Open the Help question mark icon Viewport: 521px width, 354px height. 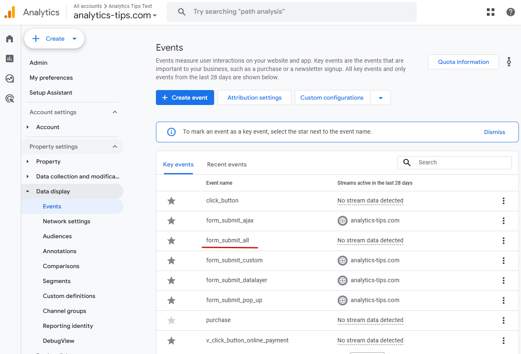(511, 12)
